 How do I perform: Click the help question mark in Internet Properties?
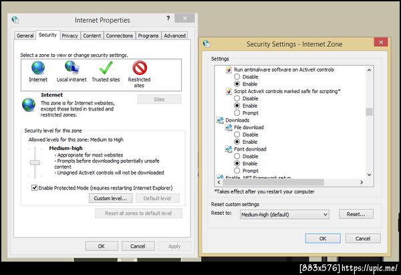pyautogui.click(x=168, y=18)
